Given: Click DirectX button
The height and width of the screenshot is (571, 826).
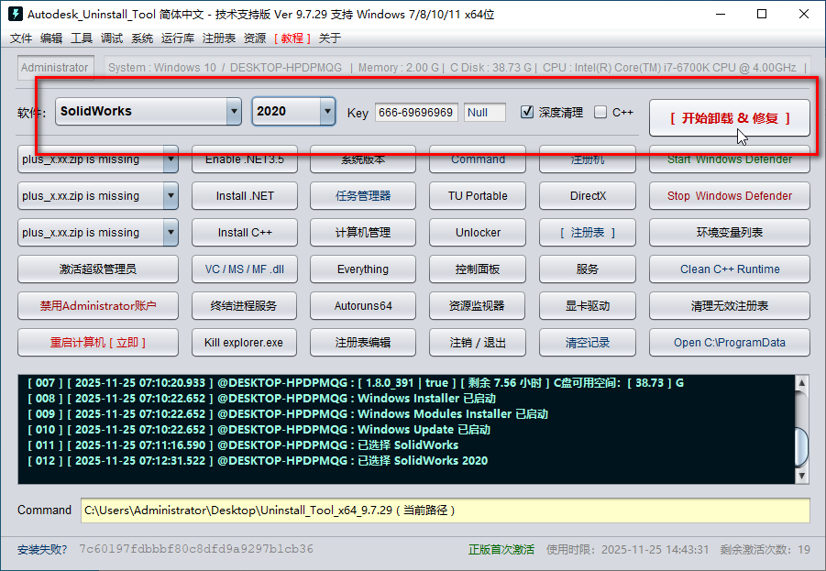Looking at the screenshot, I should click(x=588, y=196).
